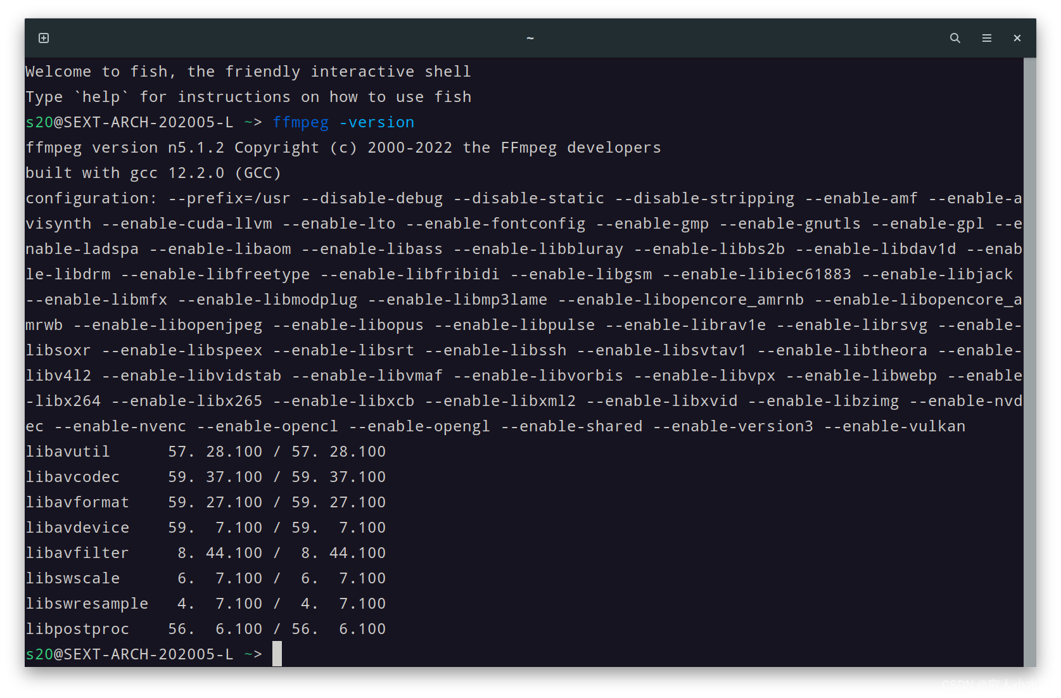This screenshot has height=698, width=1061.
Task: Click the '--enable-libmp3lame' option text
Action: point(457,300)
